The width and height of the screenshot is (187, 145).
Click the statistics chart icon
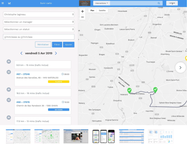click(9, 3)
